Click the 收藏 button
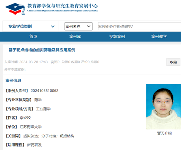 (173, 62)
